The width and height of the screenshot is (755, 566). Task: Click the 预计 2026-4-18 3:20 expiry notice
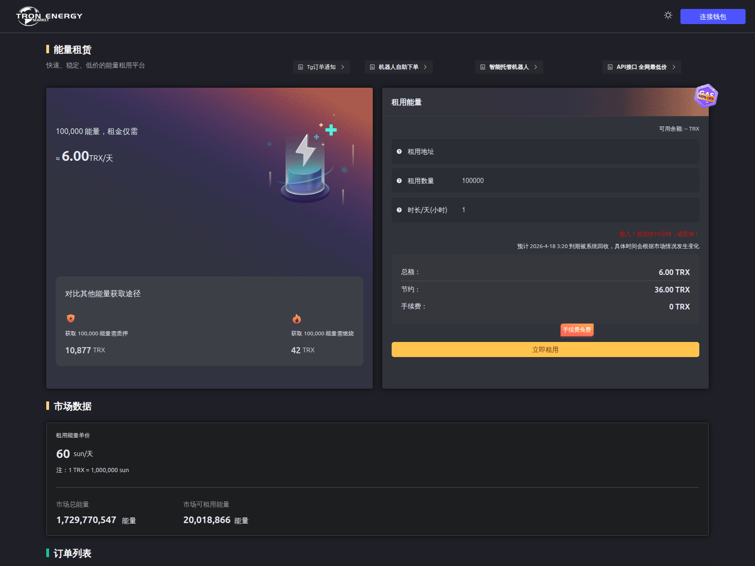tap(608, 246)
